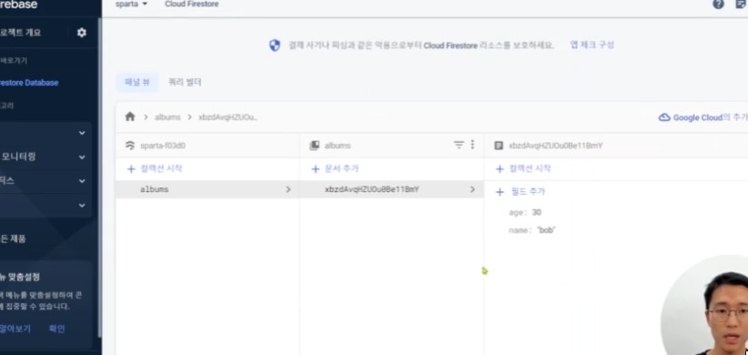This screenshot has width=748, height=355.
Task: Click arrow on xbzdAvqHZUOu0Be11BmY document row
Action: coord(472,189)
